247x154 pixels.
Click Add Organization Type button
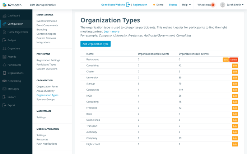[95, 44]
